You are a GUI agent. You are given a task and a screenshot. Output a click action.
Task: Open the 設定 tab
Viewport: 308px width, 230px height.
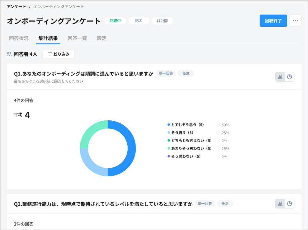click(x=101, y=38)
